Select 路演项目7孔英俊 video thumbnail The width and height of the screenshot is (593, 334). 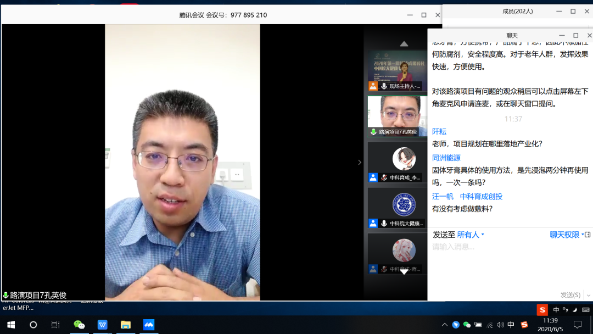coord(397,116)
